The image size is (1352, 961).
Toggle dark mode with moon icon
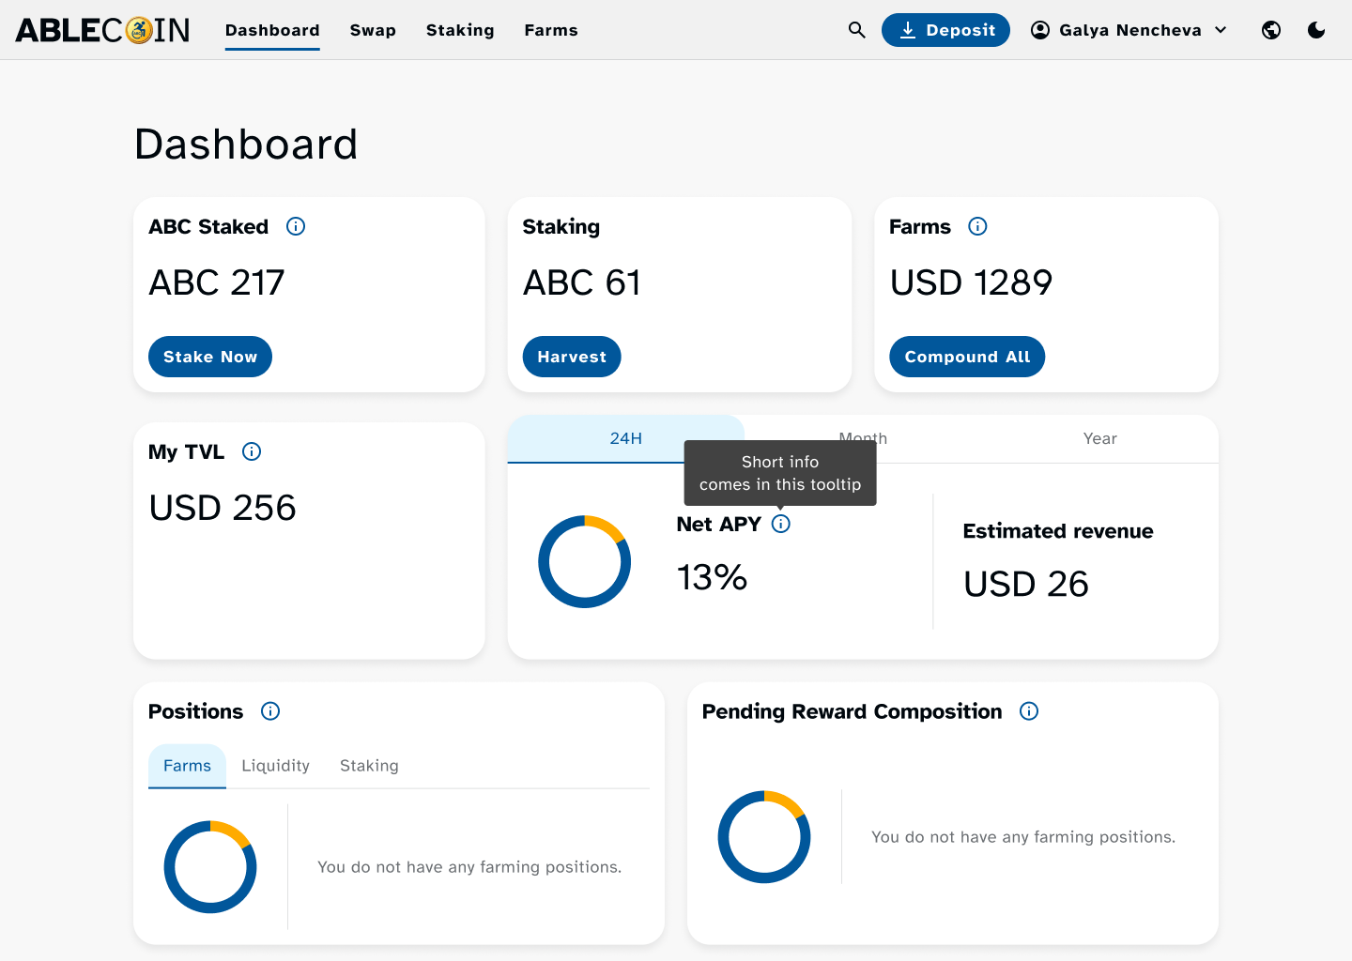click(x=1316, y=30)
